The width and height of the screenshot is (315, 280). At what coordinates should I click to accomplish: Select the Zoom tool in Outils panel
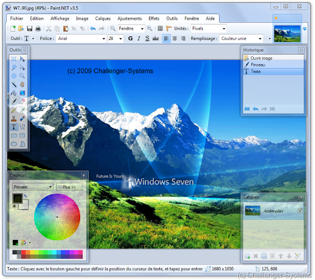click(22, 76)
